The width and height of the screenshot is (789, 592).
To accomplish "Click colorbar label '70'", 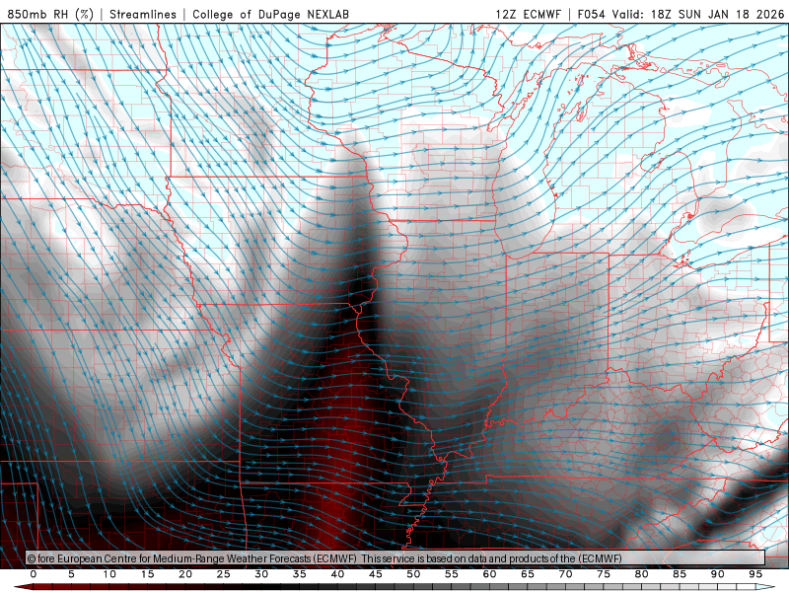I will tap(565, 574).
